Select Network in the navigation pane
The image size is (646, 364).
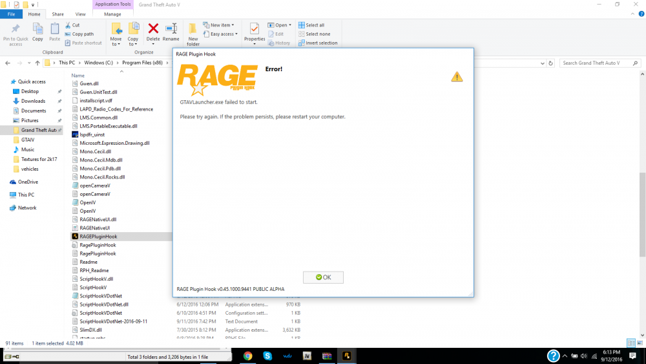[x=27, y=208]
